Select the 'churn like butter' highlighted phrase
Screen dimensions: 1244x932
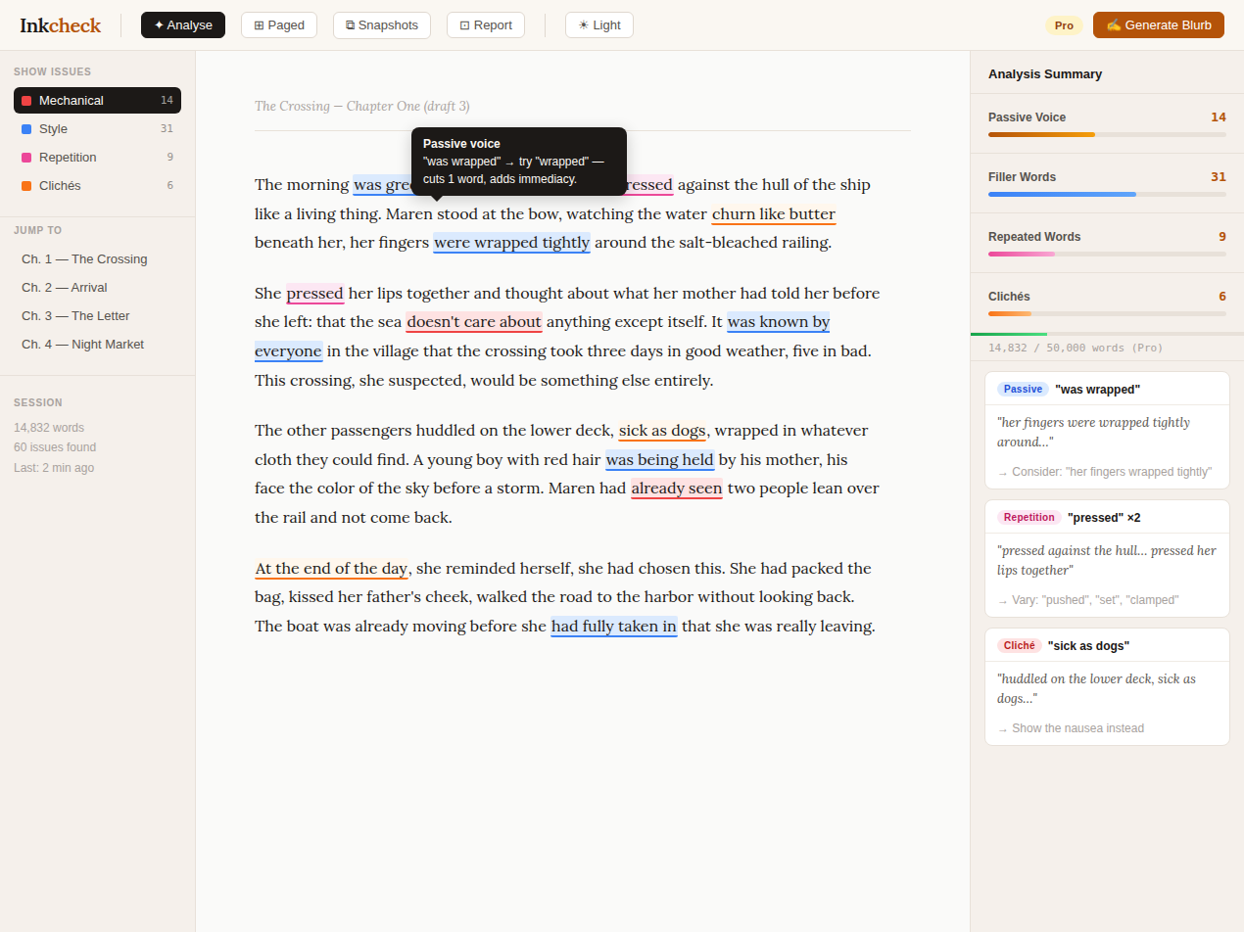tap(773, 213)
